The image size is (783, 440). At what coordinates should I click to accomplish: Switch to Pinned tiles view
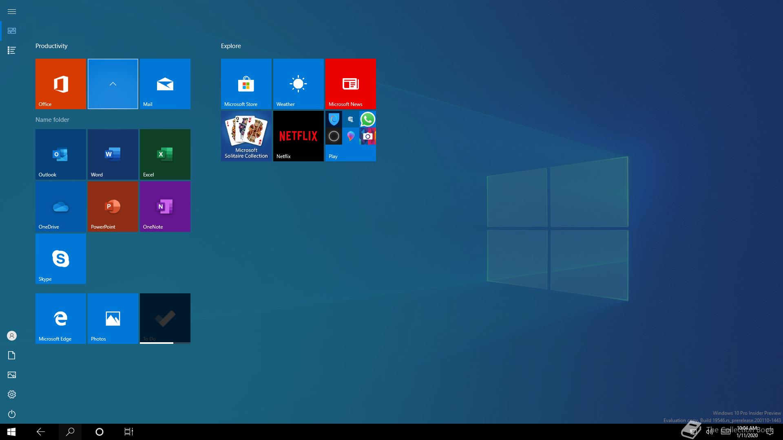pyautogui.click(x=12, y=31)
